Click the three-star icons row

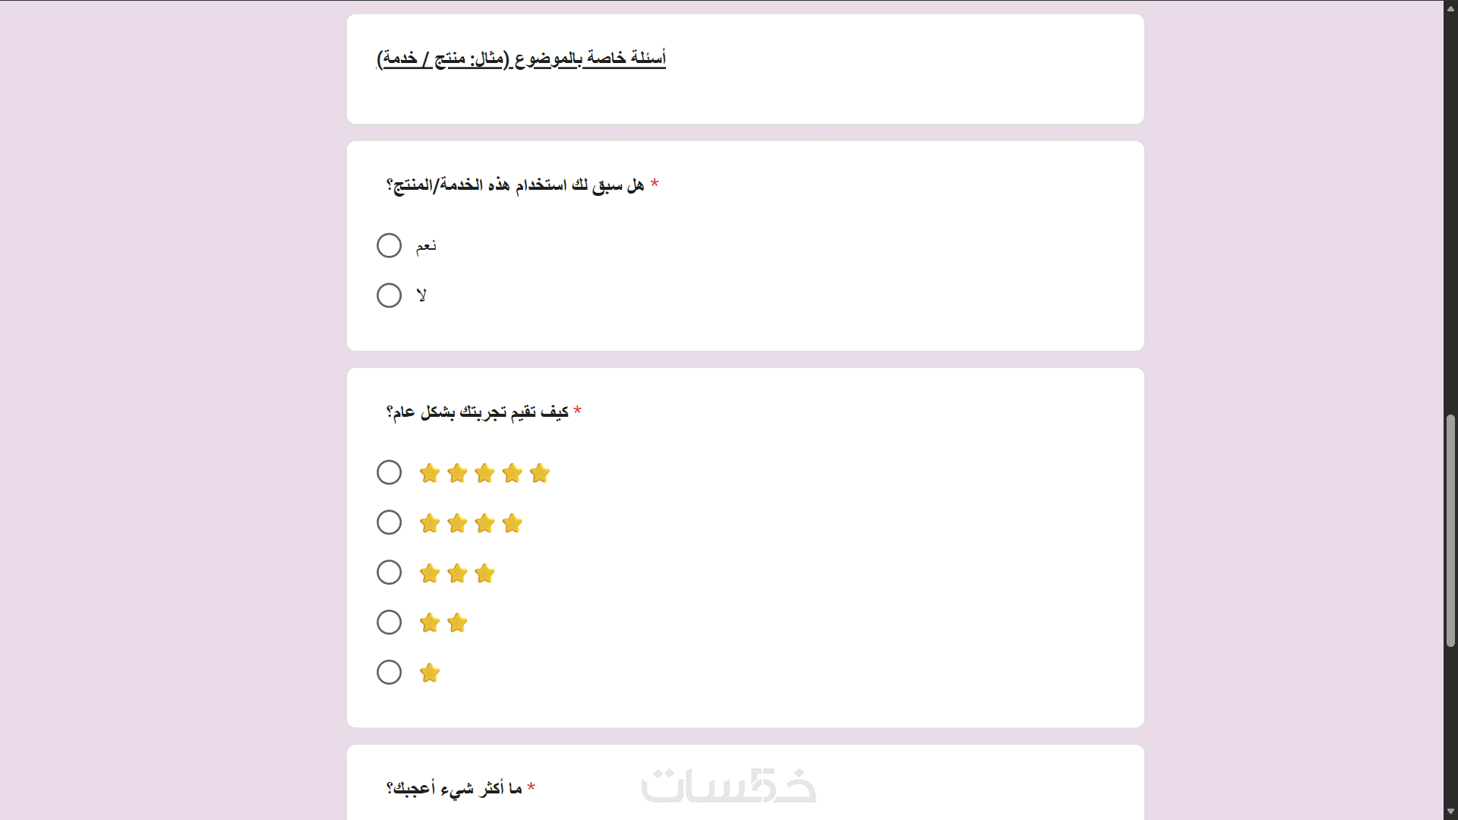(x=457, y=573)
